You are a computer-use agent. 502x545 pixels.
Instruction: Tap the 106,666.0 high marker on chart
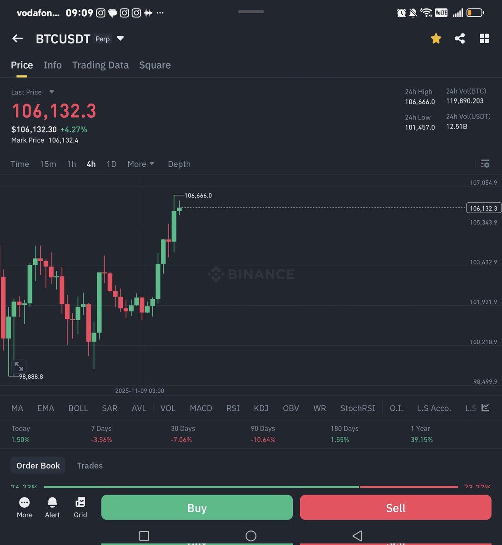tap(198, 196)
